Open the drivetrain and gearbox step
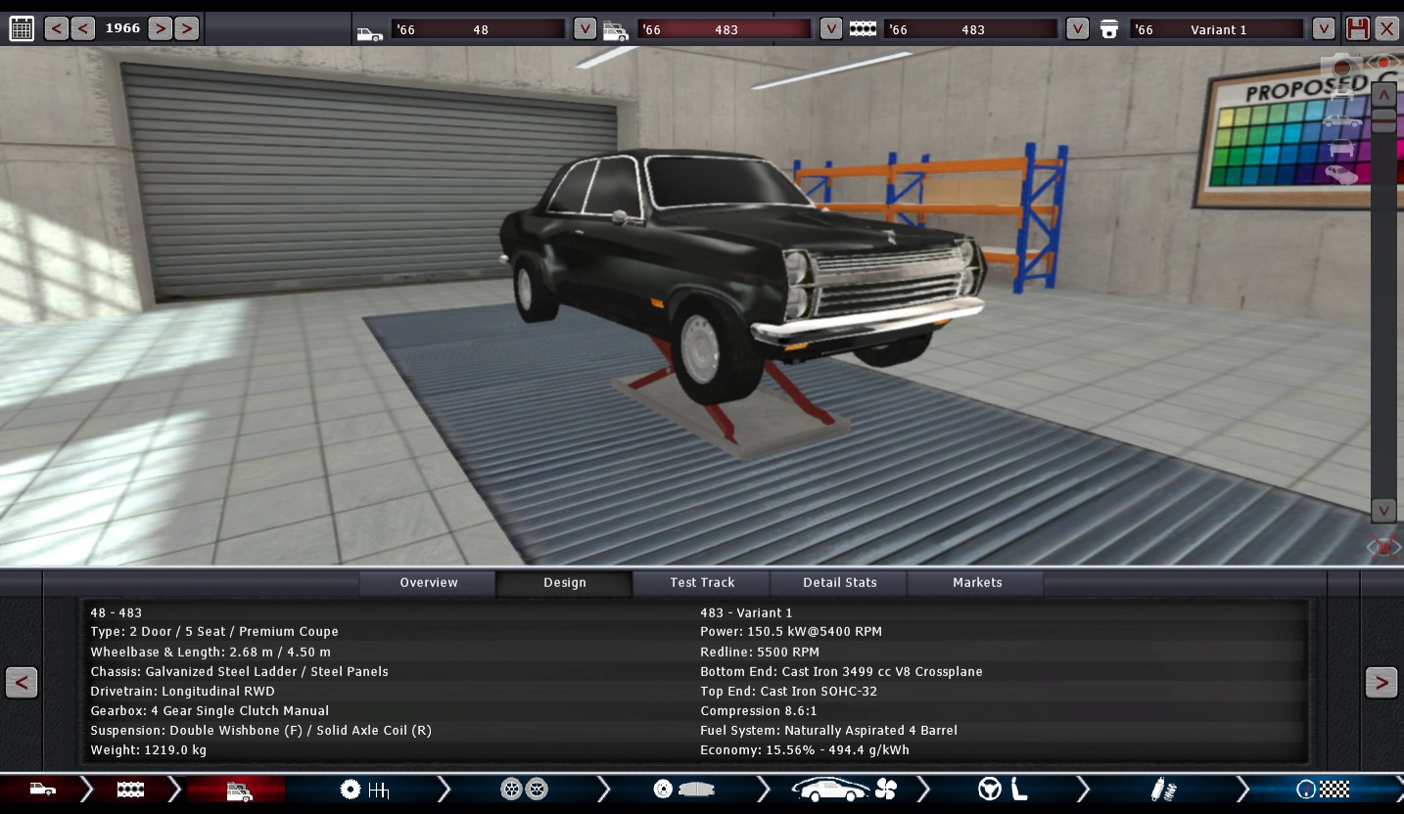This screenshot has width=1404, height=814. point(364,790)
